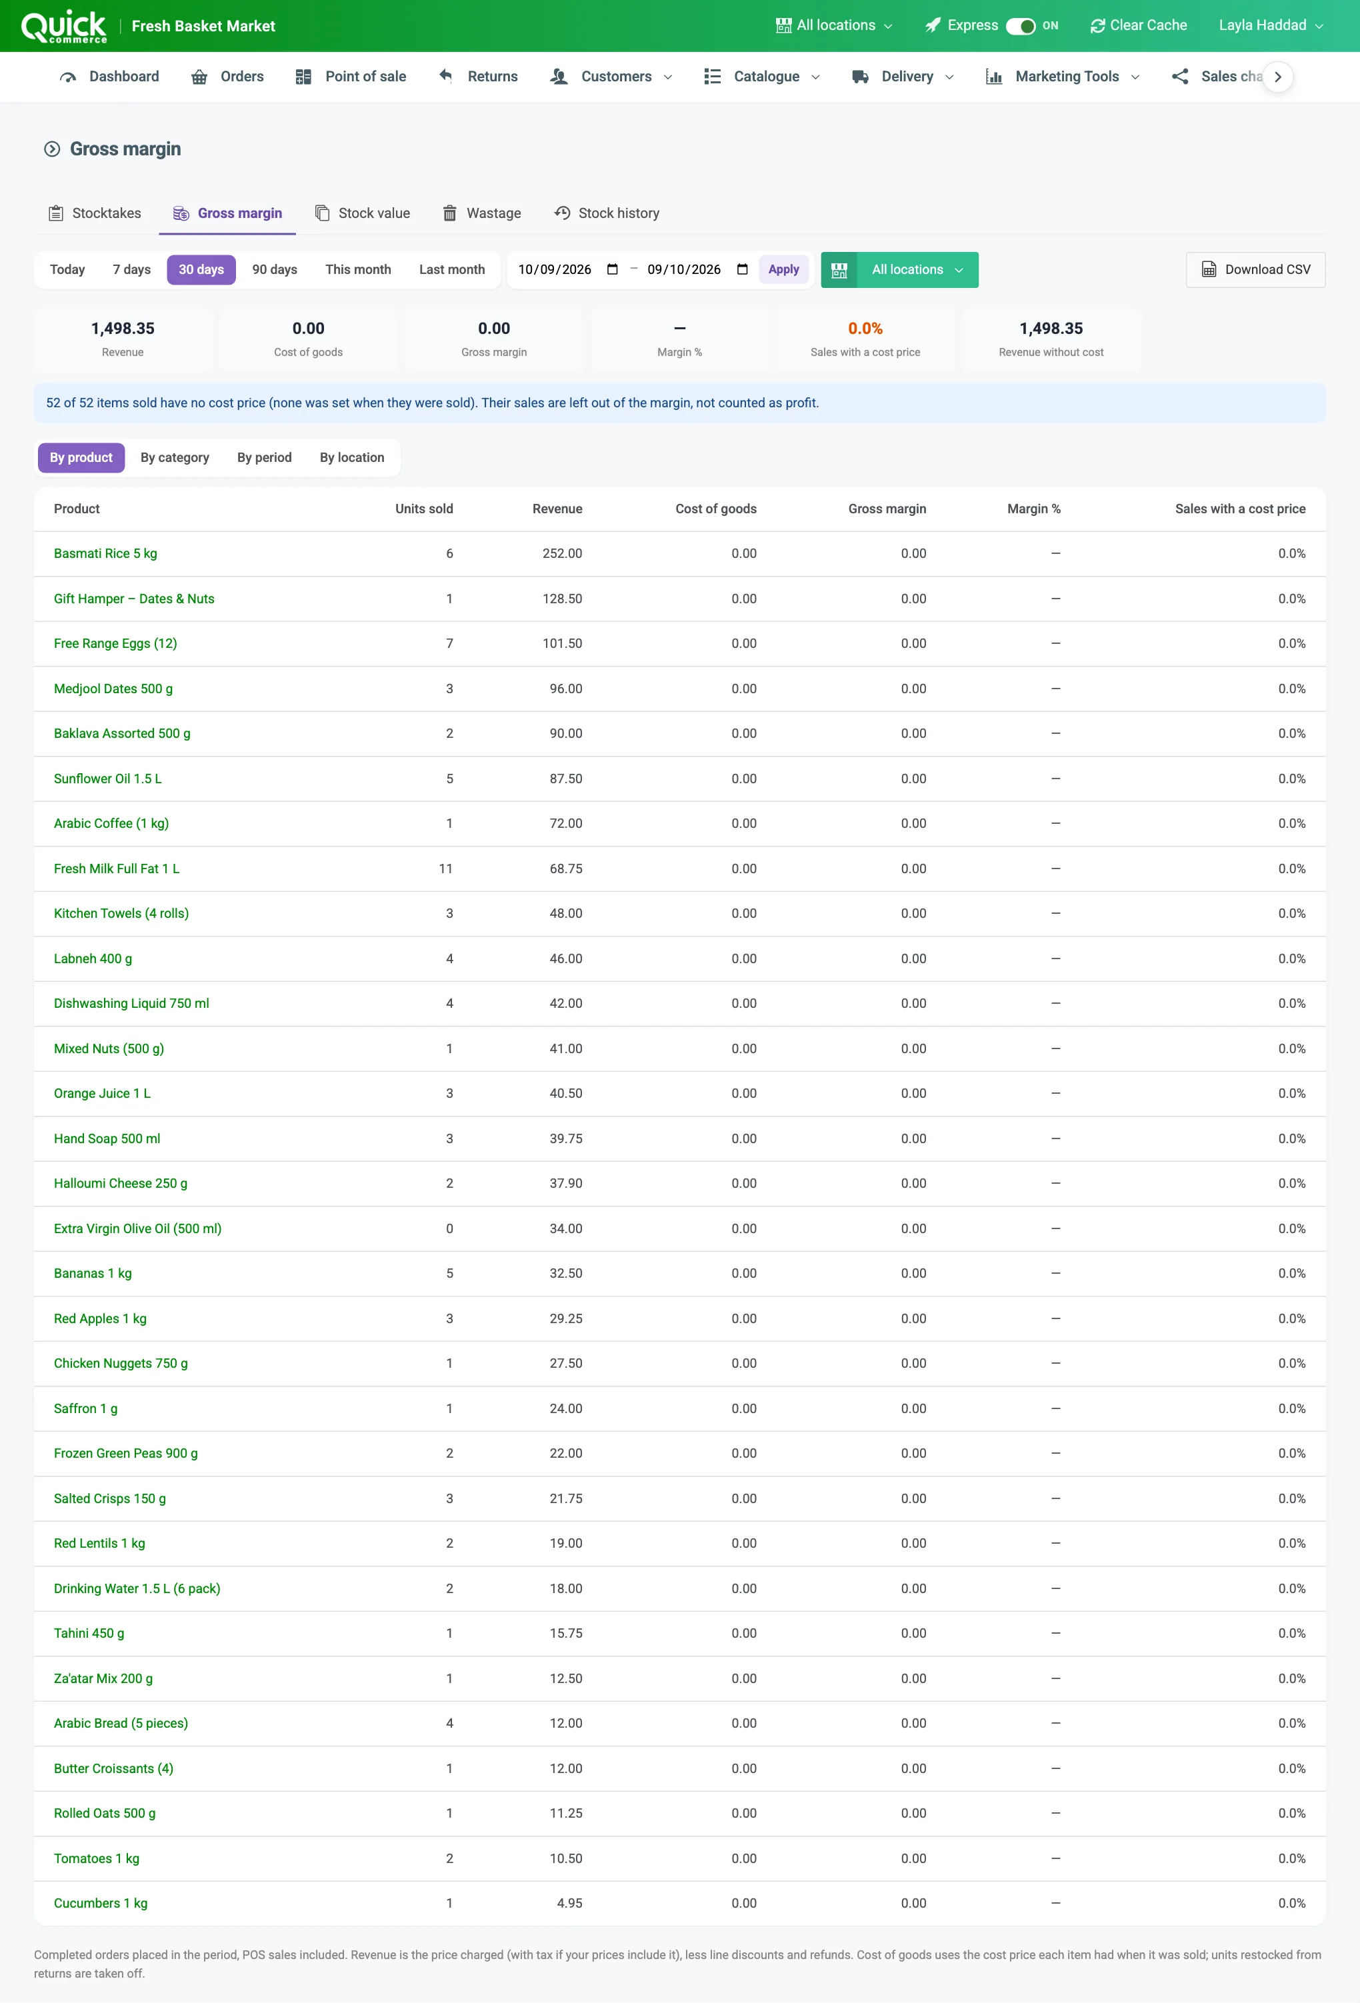Viewport: 1360px width, 2003px height.
Task: Click the Apply date range button
Action: click(783, 270)
